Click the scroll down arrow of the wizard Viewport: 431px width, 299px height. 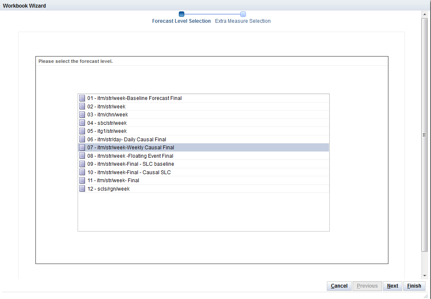coord(425,276)
